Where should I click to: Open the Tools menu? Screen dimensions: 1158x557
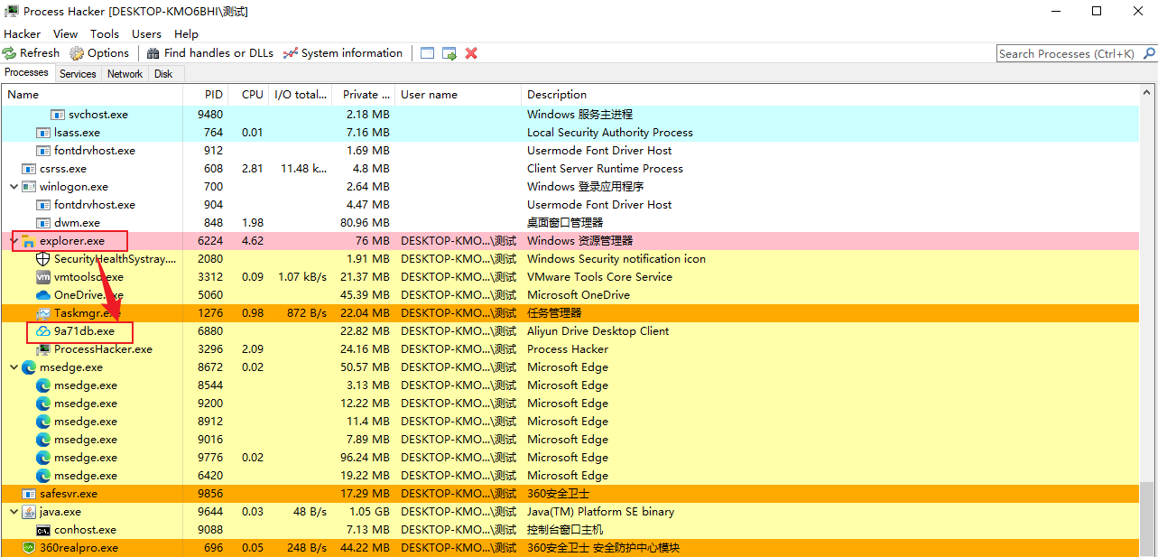pos(104,33)
